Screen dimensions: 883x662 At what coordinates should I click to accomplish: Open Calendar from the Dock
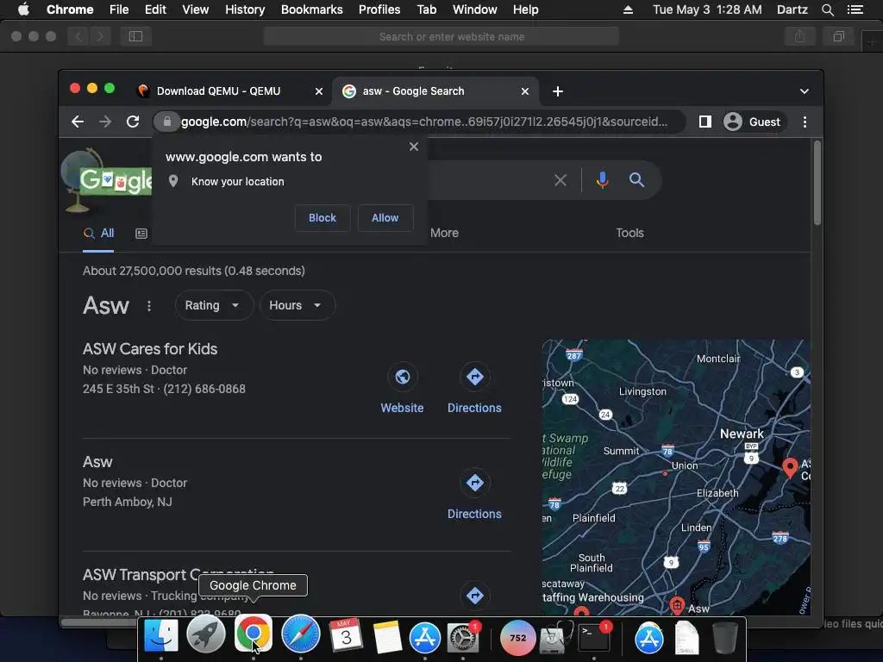(346, 636)
